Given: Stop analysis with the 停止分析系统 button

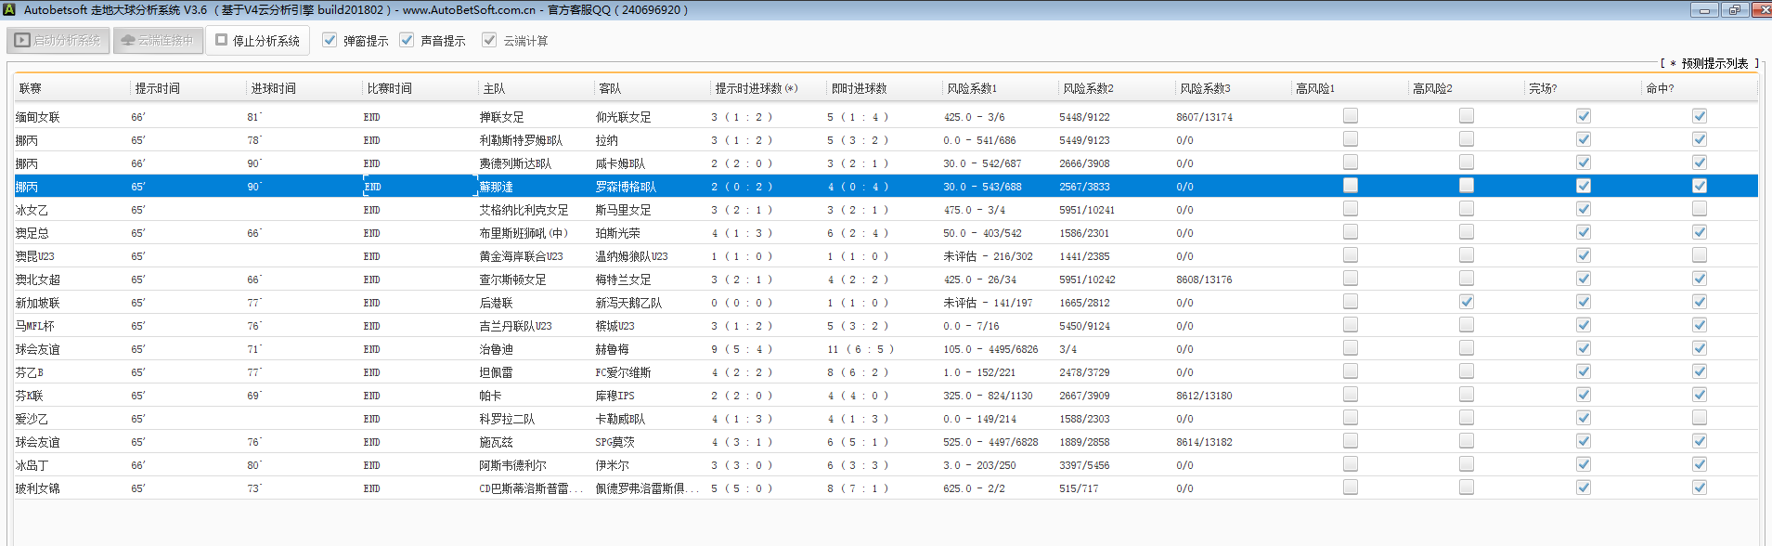Looking at the screenshot, I should (257, 41).
